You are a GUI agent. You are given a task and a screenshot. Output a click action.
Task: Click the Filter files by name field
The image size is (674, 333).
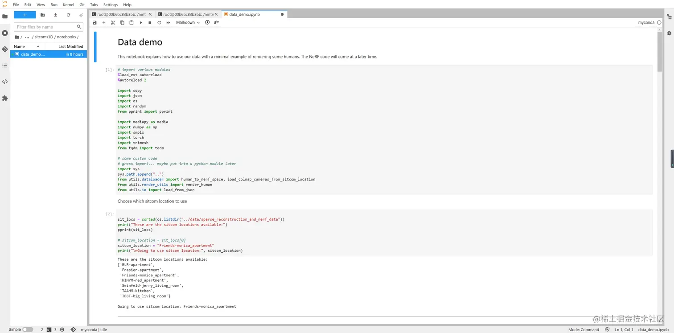pos(48,27)
